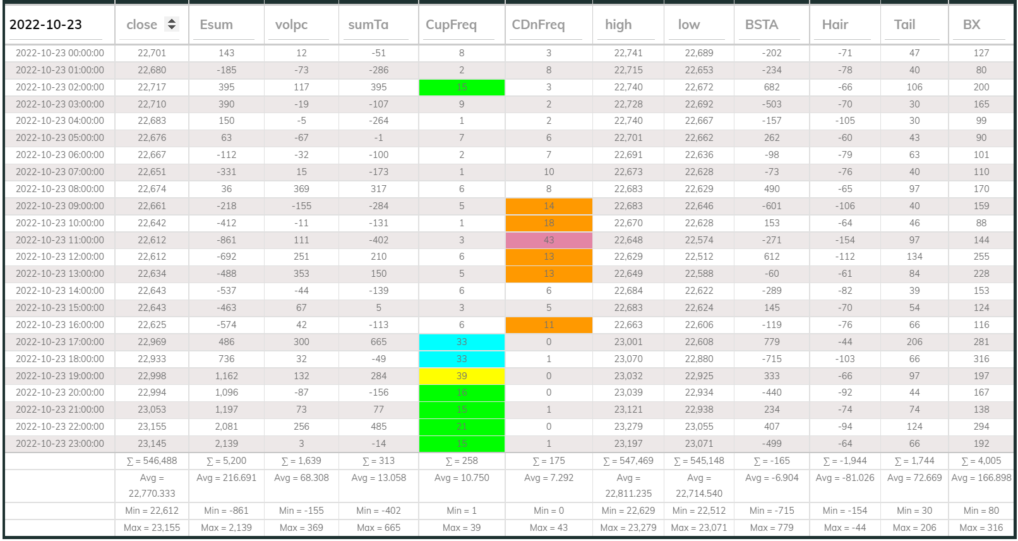Click sumTa value -402
This screenshot has height=541, width=1018.
coord(379,240)
